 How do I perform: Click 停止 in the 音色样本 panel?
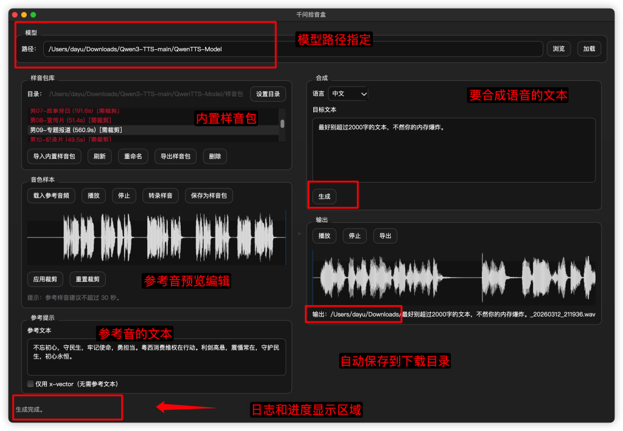[x=124, y=196]
